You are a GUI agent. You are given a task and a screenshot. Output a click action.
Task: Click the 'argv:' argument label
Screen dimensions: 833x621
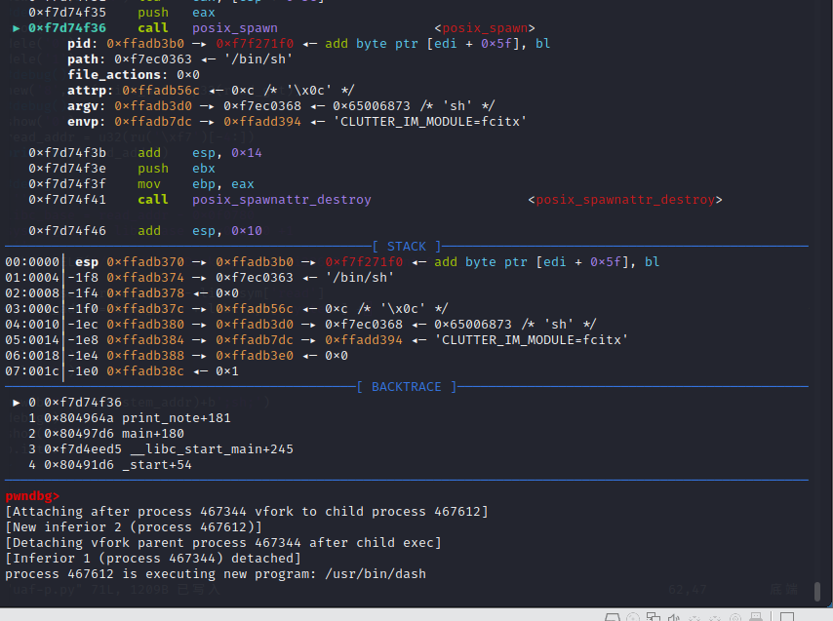click(x=87, y=106)
